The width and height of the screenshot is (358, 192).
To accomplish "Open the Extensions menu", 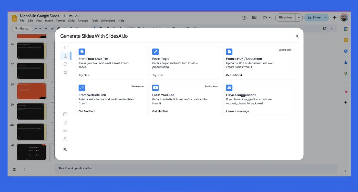I will (x=108, y=21).
